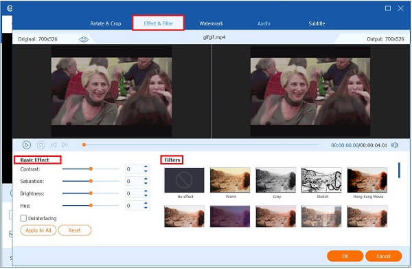Click the output video preview
This screenshot has height=269, width=412.
click(x=310, y=91)
